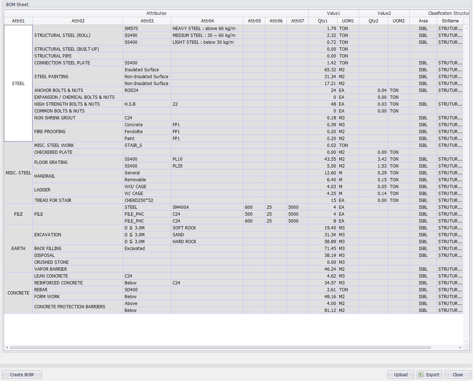Select the STEEL category cell
This screenshot has width=473, height=381.
pyautogui.click(x=18, y=83)
